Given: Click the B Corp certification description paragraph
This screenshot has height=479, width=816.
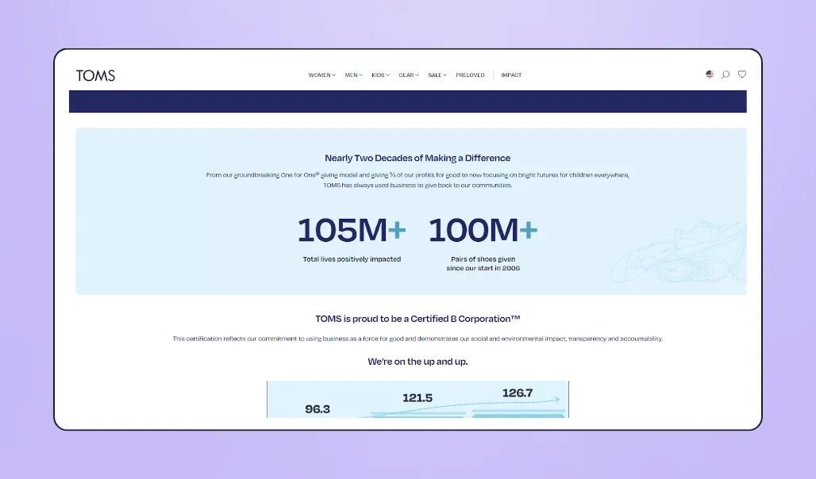Looking at the screenshot, I should point(418,339).
